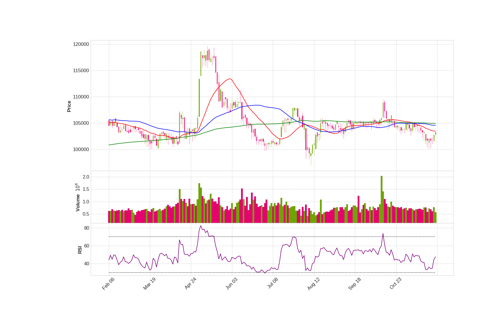
Task: Click the Aug 12 date label
Action: click(314, 284)
